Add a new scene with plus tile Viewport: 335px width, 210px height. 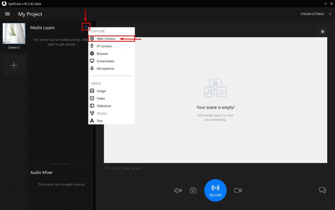[x=14, y=65]
